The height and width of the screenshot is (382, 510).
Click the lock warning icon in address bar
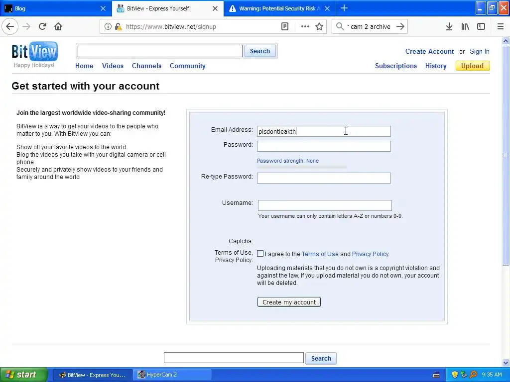click(x=118, y=27)
